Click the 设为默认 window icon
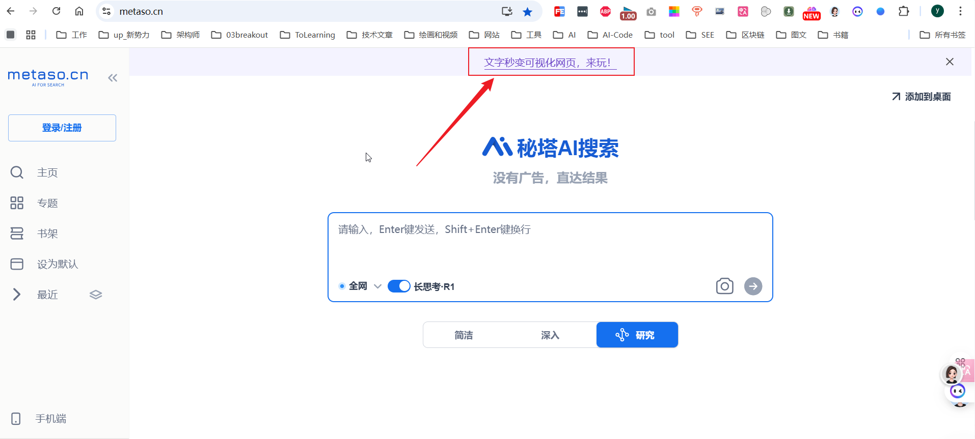The width and height of the screenshot is (975, 439). [17, 264]
